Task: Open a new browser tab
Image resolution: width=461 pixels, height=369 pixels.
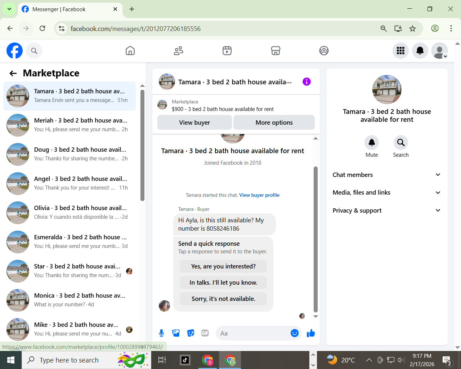Action: [132, 9]
